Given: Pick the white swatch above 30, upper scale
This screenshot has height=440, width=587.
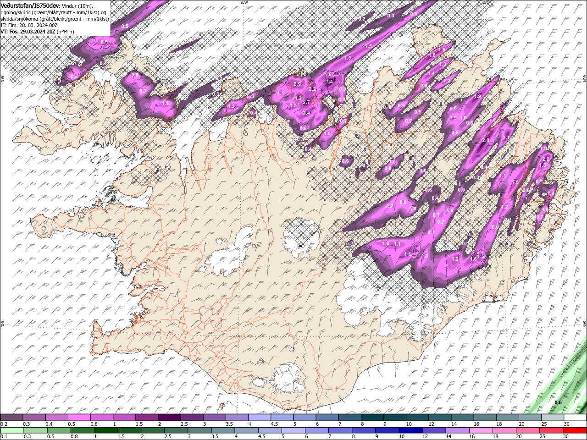Looking at the screenshot, I should pyautogui.click(x=575, y=418).
